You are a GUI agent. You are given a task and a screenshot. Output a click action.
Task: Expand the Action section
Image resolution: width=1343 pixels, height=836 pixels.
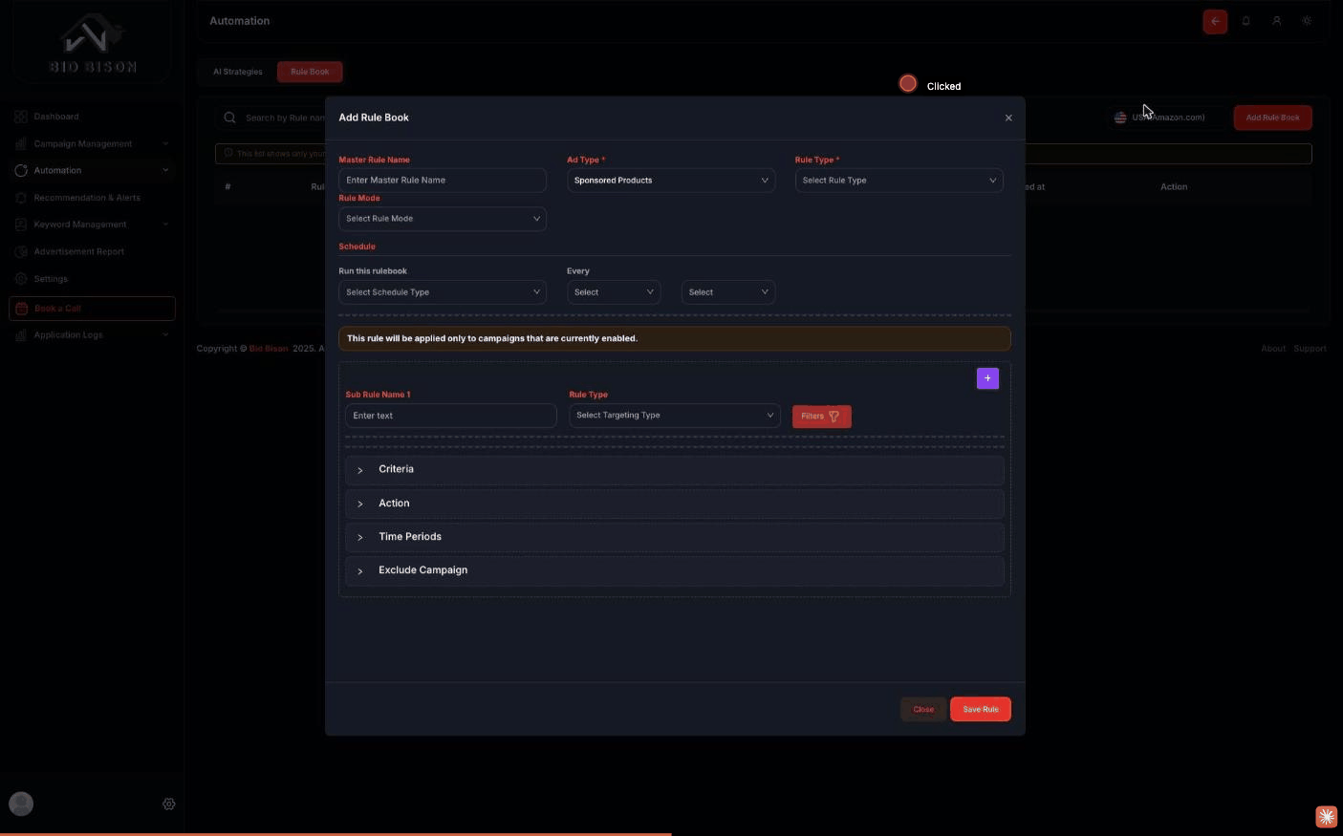coord(675,504)
